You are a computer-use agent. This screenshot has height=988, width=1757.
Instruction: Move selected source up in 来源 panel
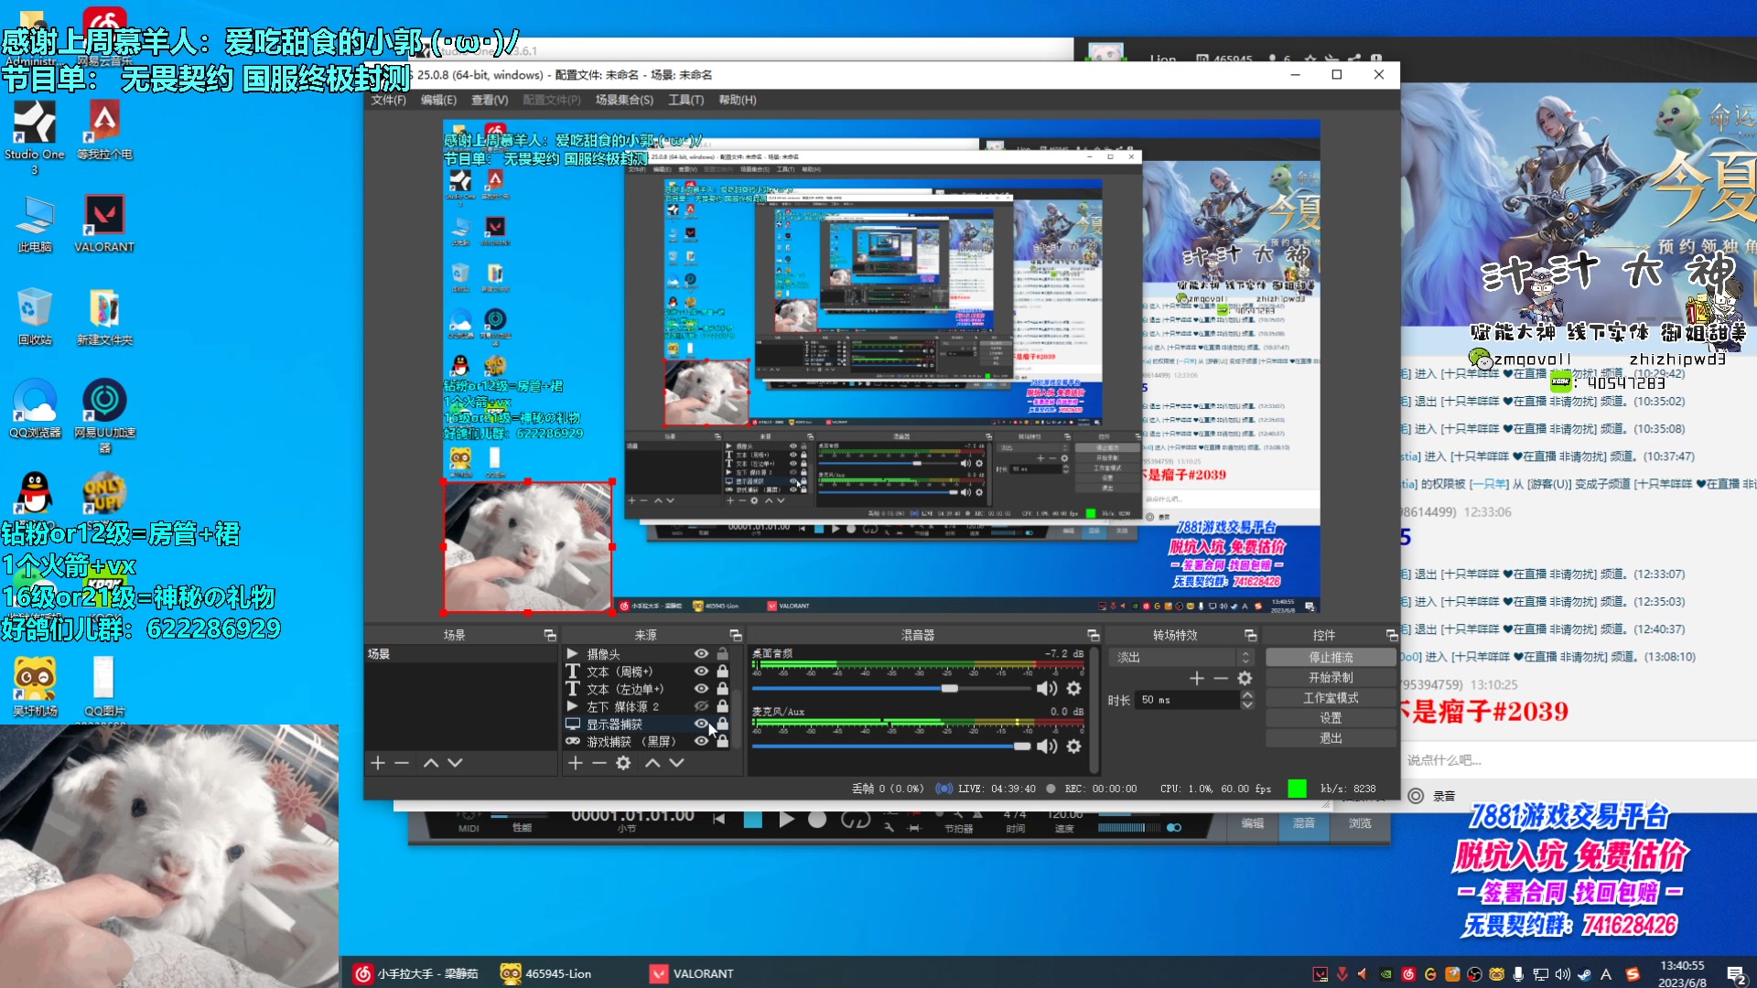point(652,762)
